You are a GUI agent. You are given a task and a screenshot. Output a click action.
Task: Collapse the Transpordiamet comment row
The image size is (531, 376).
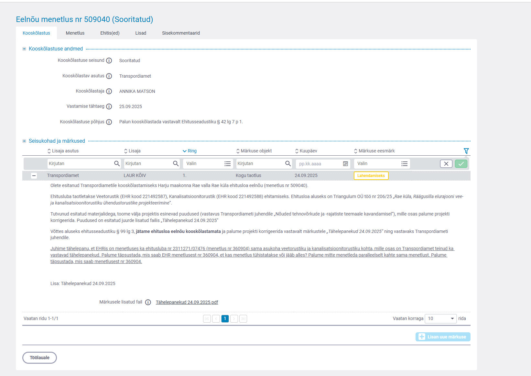34,176
